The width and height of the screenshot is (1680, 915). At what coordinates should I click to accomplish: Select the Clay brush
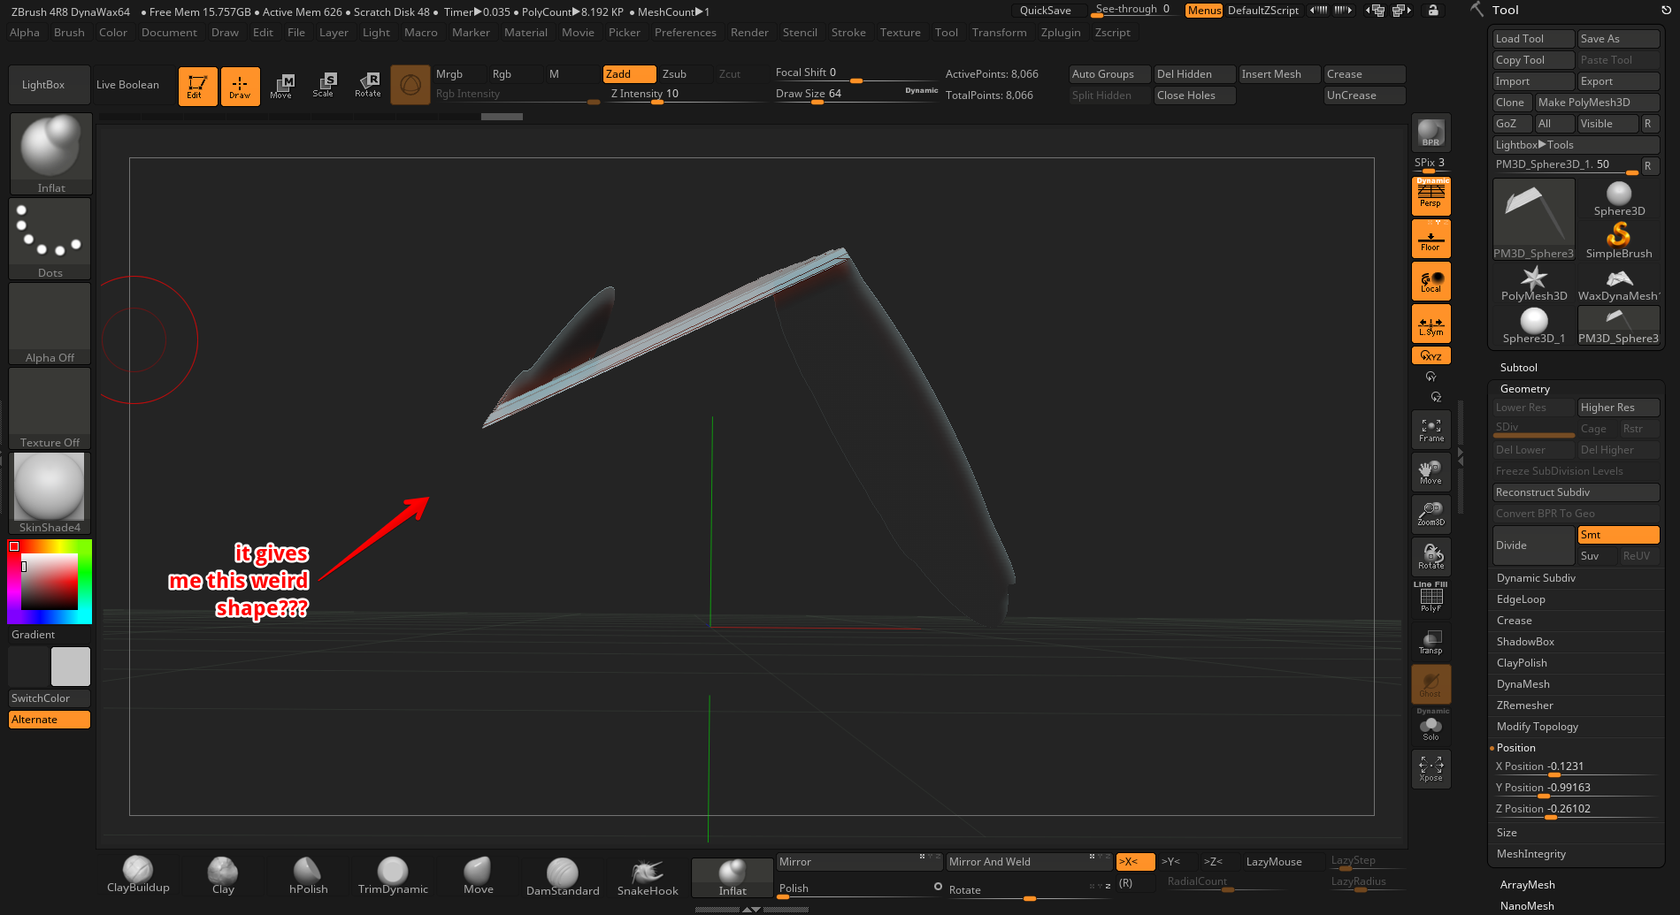click(223, 875)
